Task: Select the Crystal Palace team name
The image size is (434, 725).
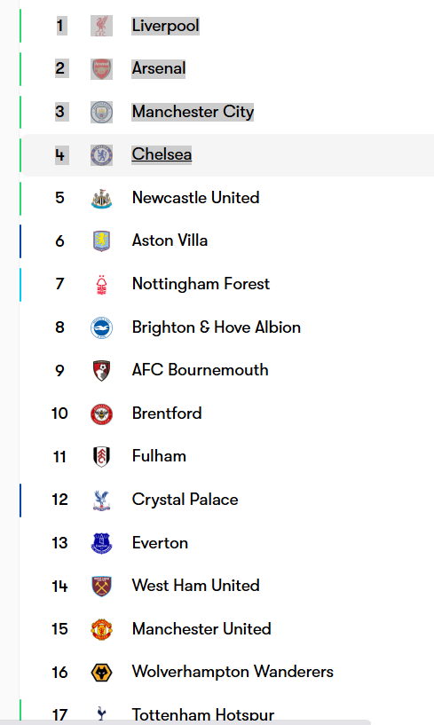Action: tap(185, 500)
